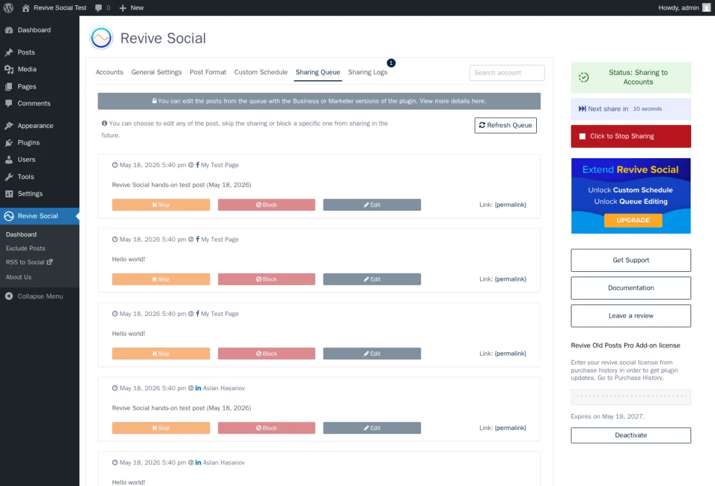Click Facebook icon on first queue item

tap(197, 165)
